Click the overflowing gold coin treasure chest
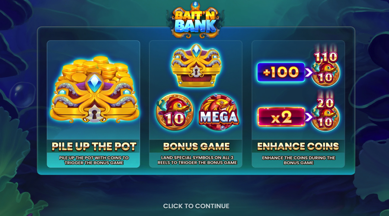The height and width of the screenshot is (216, 389). [x=94, y=89]
